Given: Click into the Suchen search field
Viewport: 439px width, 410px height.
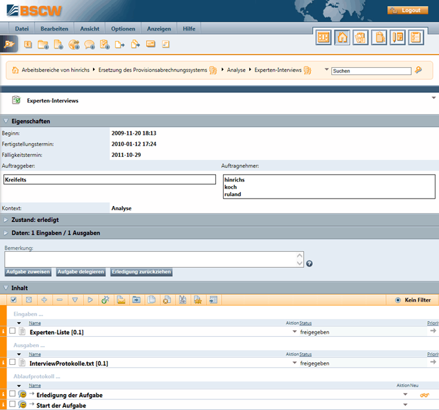Looking at the screenshot, I should coord(371,71).
